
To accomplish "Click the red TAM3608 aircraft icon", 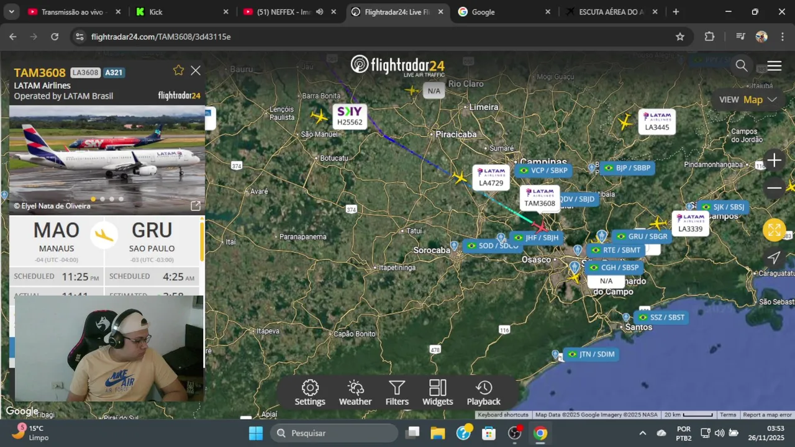I will (541, 227).
